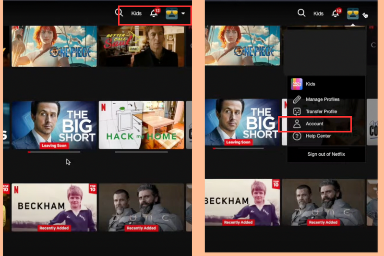Open search icon in left screenshot
The image size is (384, 256).
[x=119, y=12]
